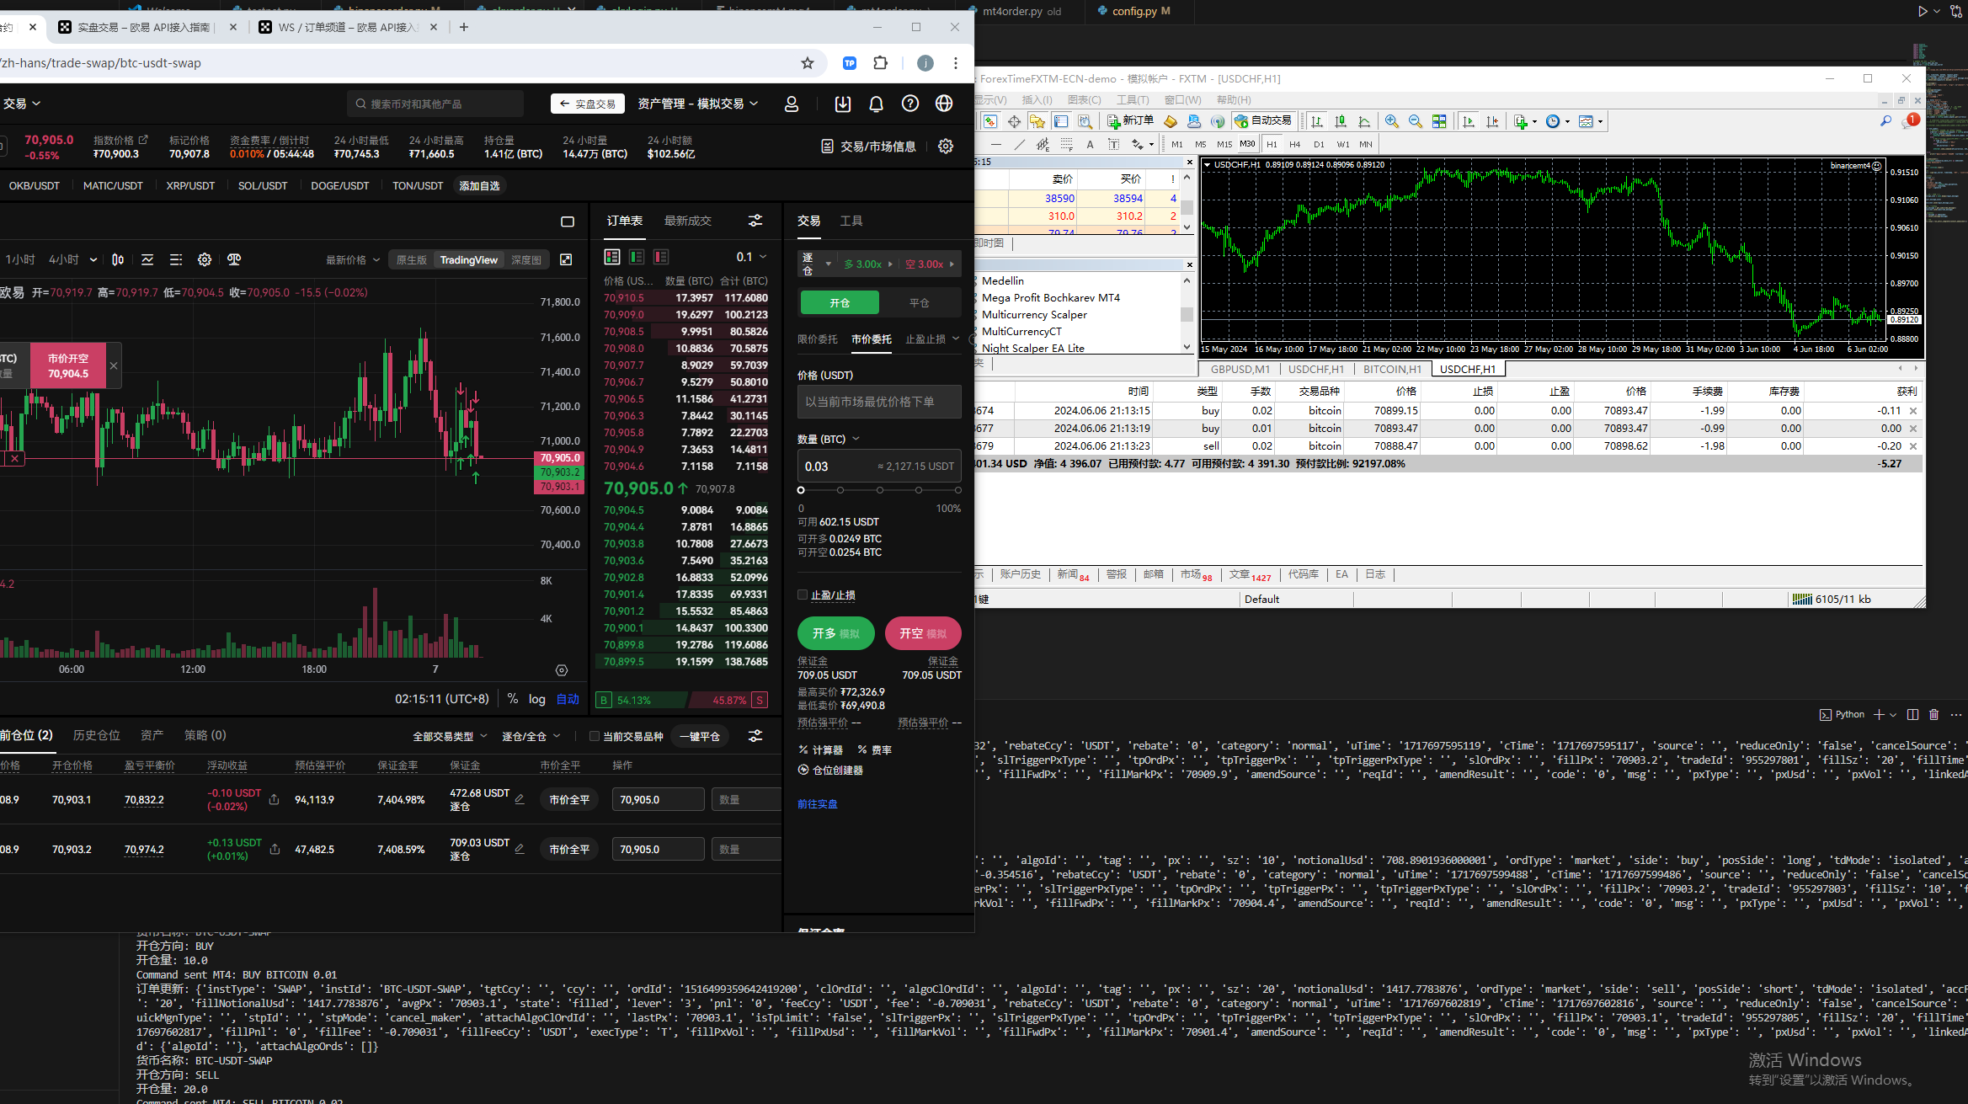Toggle log scale on the chart
1968x1104 pixels.
[x=537, y=699]
